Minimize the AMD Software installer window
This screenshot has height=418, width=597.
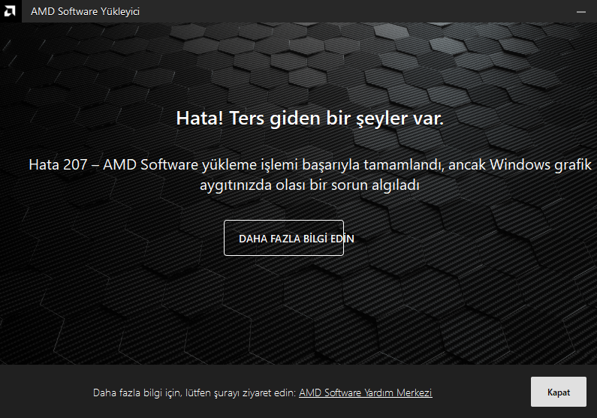click(x=581, y=12)
